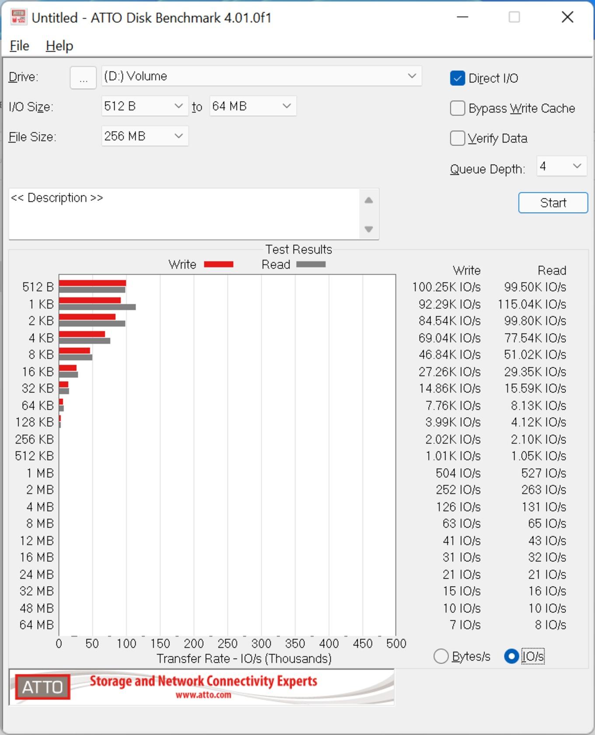The height and width of the screenshot is (735, 595).
Task: Open the Help menu
Action: [x=59, y=46]
